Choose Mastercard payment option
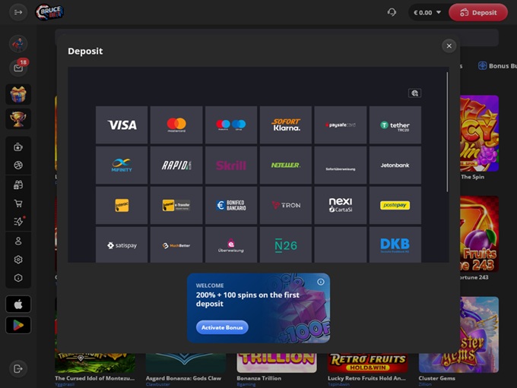 [x=176, y=125]
